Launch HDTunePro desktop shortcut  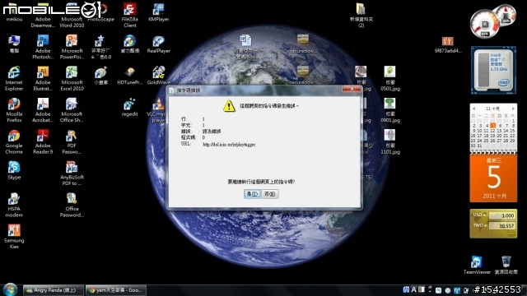tap(130, 76)
